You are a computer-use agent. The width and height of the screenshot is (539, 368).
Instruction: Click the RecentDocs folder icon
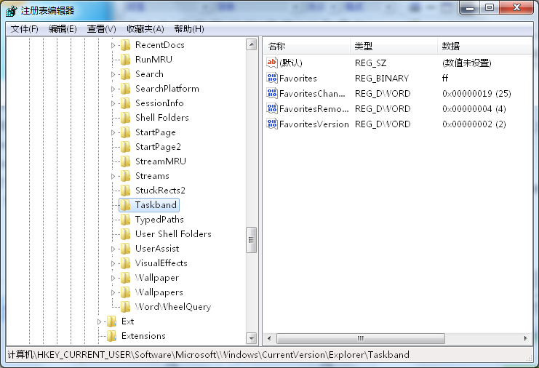pyautogui.click(x=125, y=44)
